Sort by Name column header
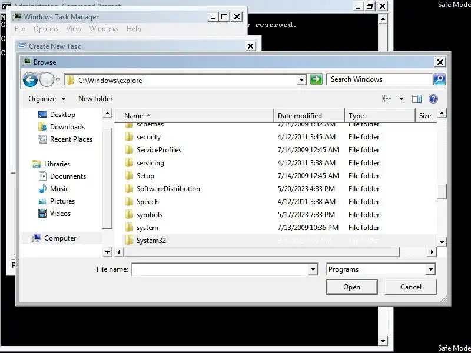This screenshot has width=471, height=353. pos(194,115)
